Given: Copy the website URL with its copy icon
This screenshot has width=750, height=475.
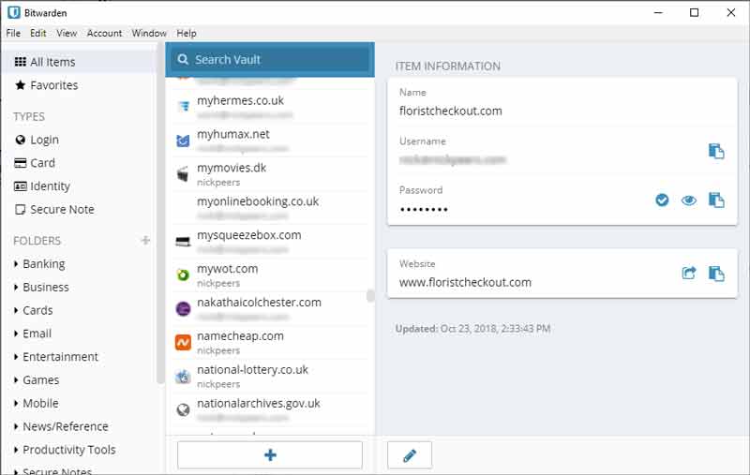Looking at the screenshot, I should 716,274.
